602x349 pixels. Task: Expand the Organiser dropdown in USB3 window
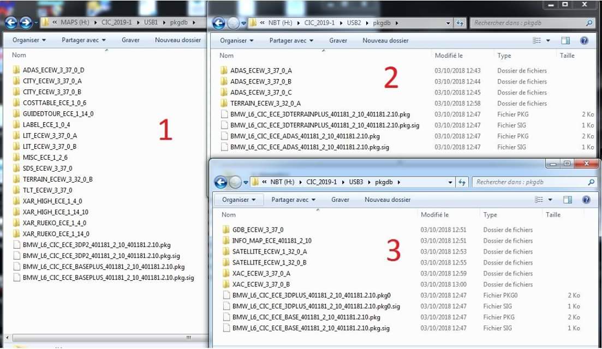(x=239, y=200)
